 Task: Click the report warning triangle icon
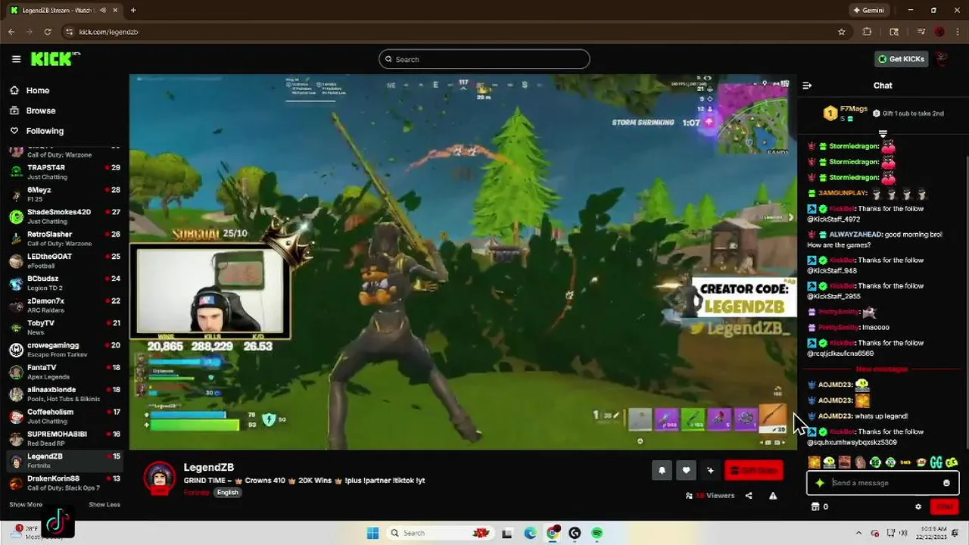tap(773, 496)
